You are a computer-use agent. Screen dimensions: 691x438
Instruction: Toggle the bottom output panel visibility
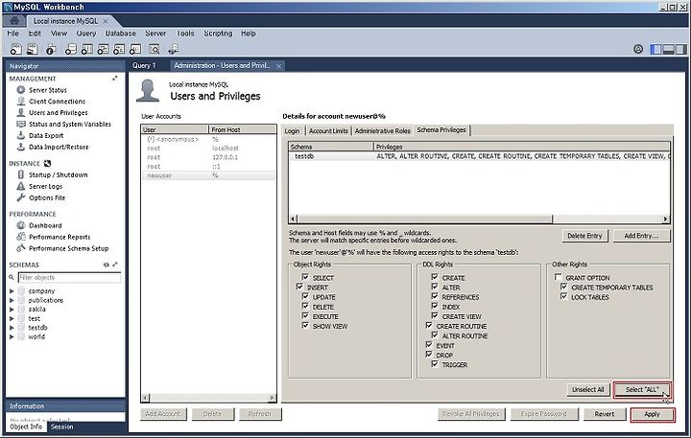669,49
